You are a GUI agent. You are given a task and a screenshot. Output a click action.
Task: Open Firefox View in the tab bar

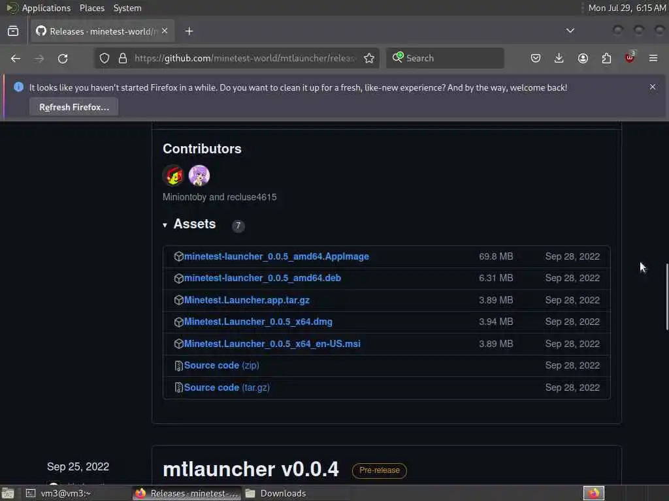[x=13, y=31]
